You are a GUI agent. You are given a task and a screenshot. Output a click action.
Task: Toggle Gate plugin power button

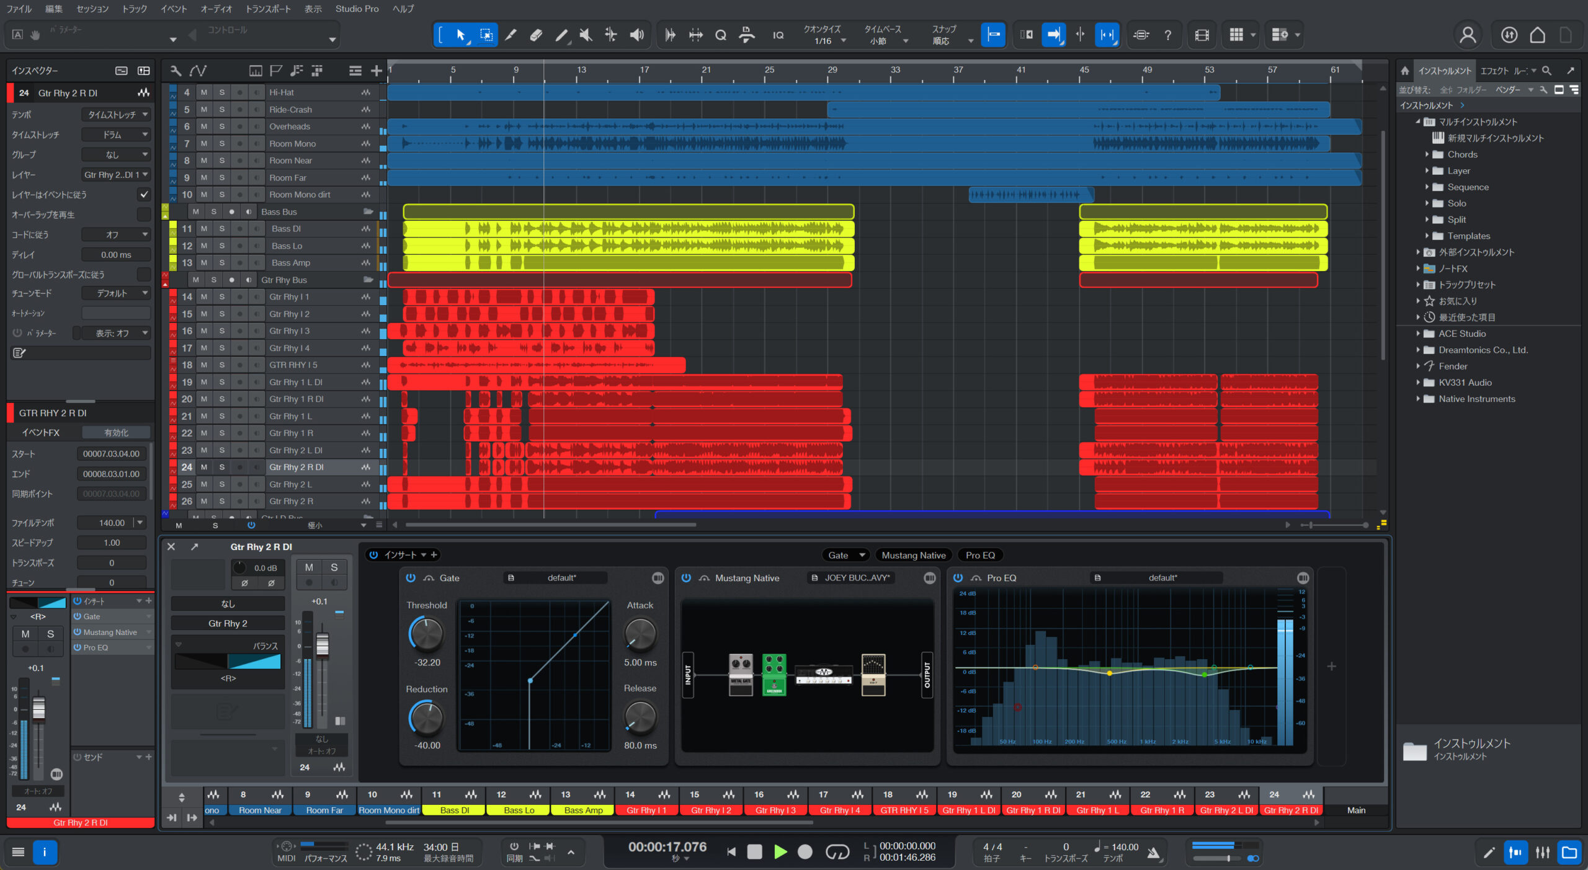[411, 578]
